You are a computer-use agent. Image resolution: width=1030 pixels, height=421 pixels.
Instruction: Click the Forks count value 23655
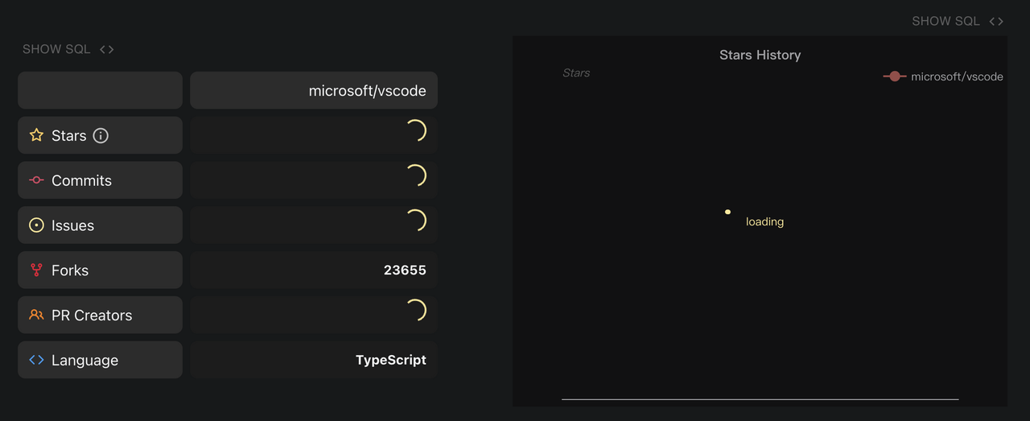click(x=405, y=270)
